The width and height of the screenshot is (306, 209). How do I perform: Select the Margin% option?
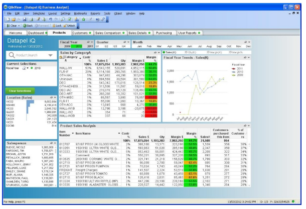(236, 52)
